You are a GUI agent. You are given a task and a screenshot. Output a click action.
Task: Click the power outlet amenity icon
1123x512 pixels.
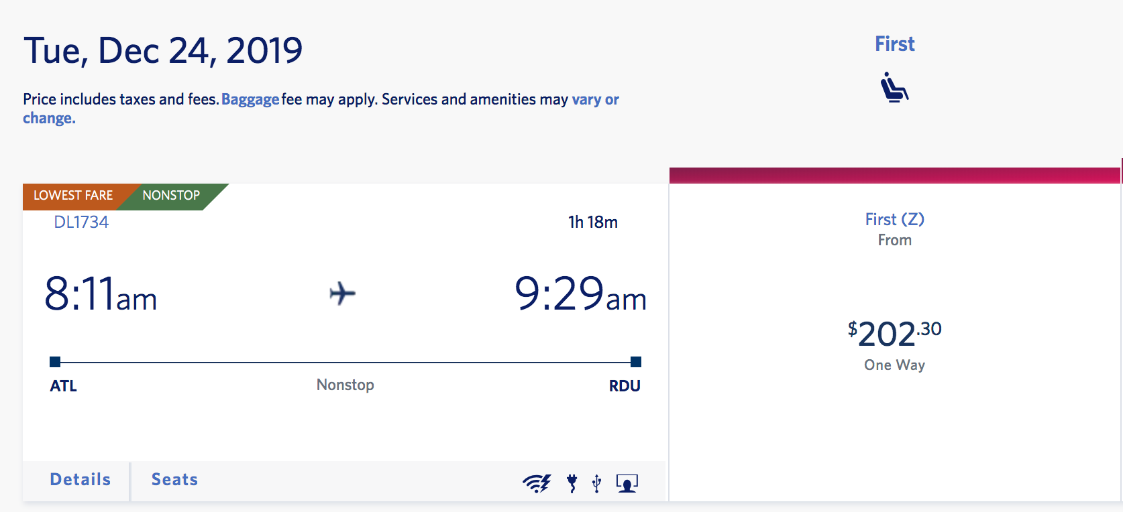tap(572, 483)
